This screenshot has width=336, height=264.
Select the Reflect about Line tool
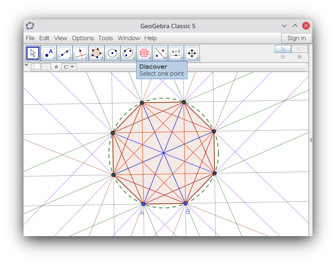160,53
